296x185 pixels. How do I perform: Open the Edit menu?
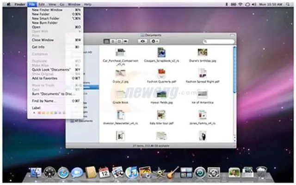point(42,4)
